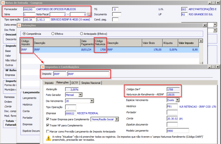Select the Efetivo radio option
Viewport: 221px width, 144px height.
(x=53, y=34)
